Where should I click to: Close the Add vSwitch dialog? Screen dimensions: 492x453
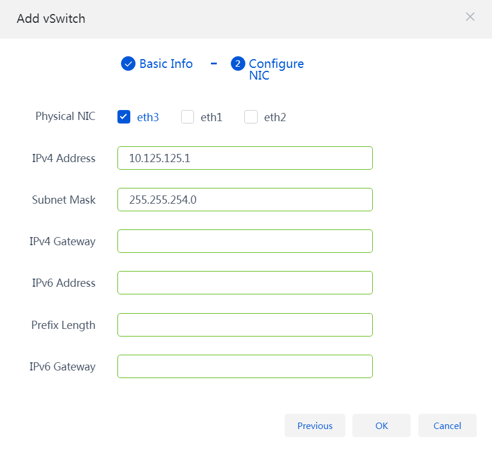click(470, 16)
